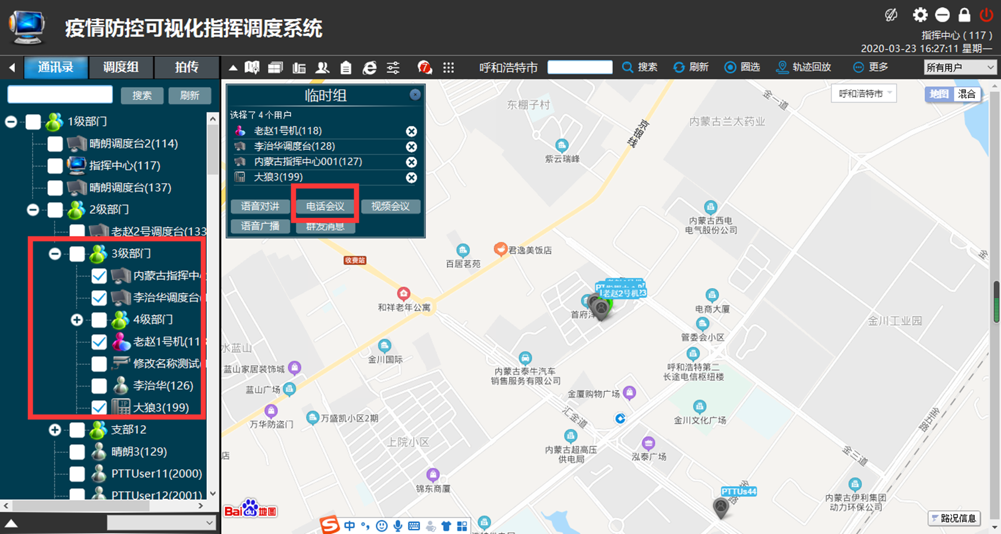Open the theme palette icon
This screenshot has width=1001, height=534.
[x=891, y=15]
